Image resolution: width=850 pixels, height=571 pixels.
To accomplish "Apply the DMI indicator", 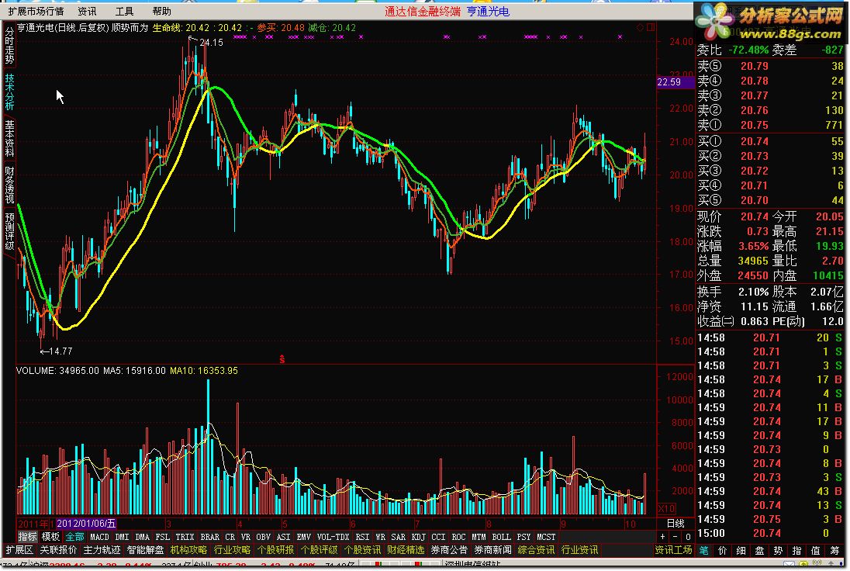I will coord(122,537).
